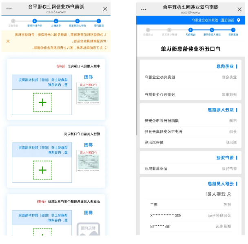Tap step 3 circle 信息确认 on the confirmation page
Screen dimensions: 248x244
point(190,30)
